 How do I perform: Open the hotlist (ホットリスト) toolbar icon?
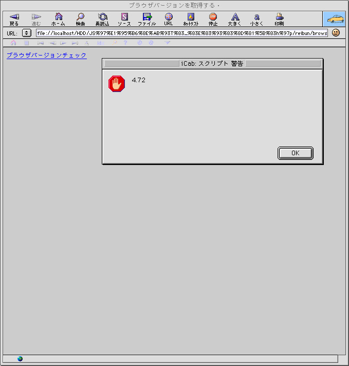click(x=191, y=20)
